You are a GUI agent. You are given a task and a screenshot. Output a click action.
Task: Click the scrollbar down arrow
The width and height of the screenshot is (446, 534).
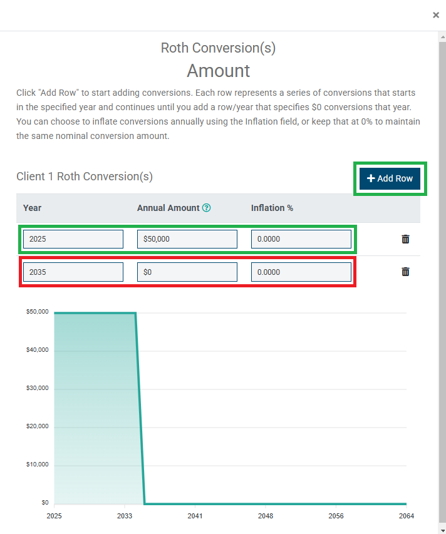(442, 530)
